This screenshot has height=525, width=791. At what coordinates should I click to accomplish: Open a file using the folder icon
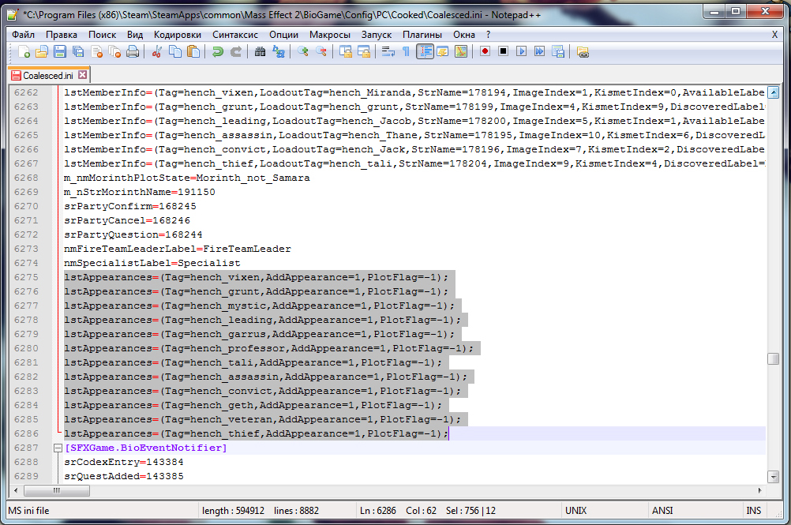pyautogui.click(x=41, y=51)
